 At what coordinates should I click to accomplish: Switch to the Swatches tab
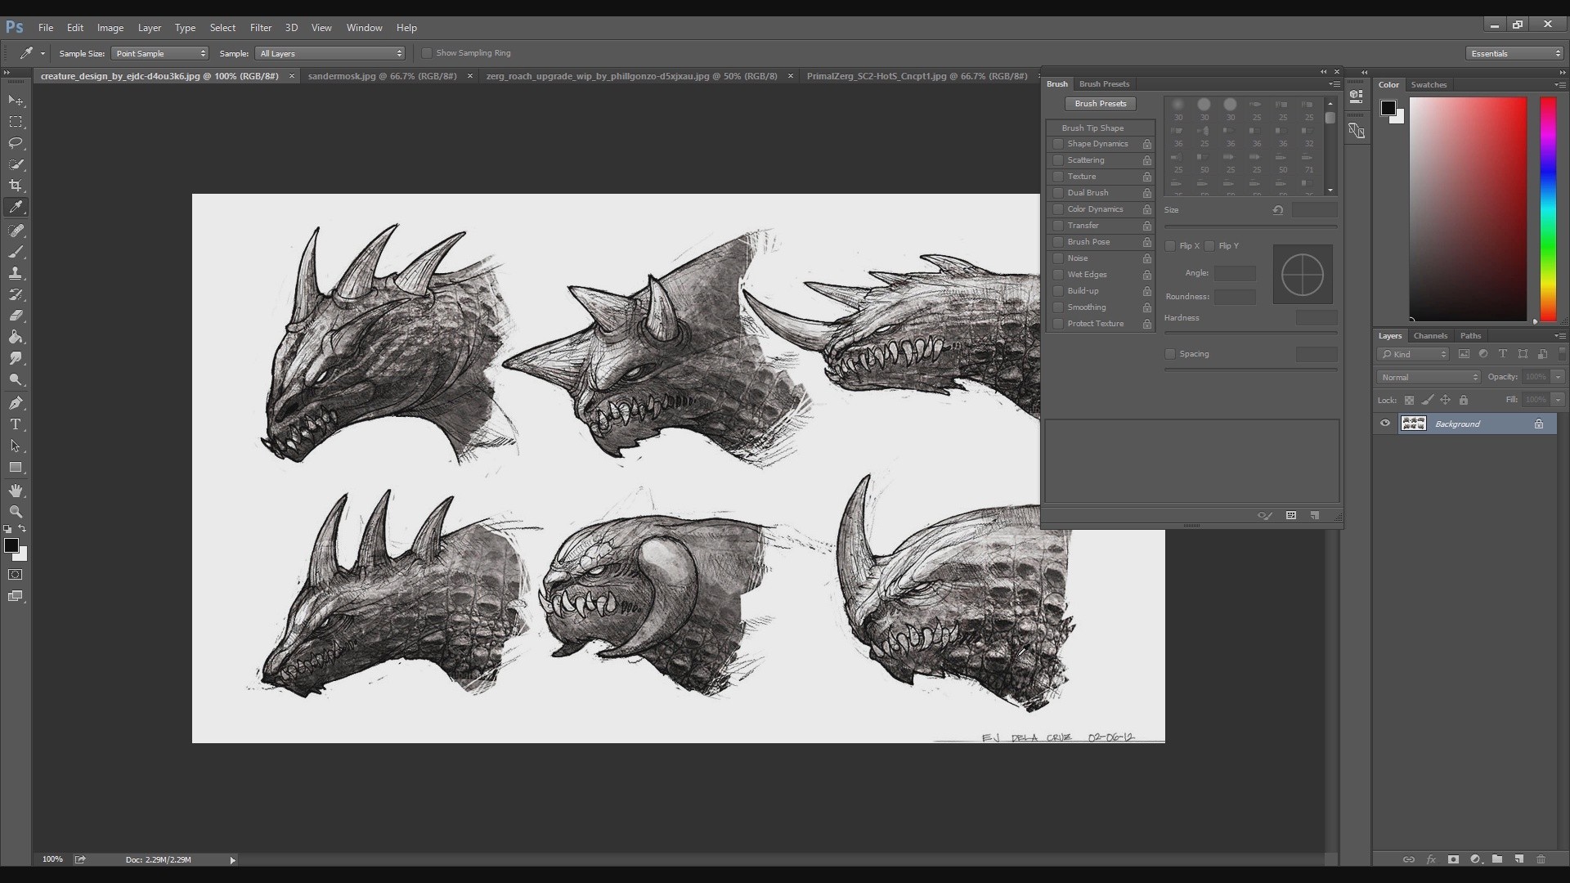click(1429, 85)
